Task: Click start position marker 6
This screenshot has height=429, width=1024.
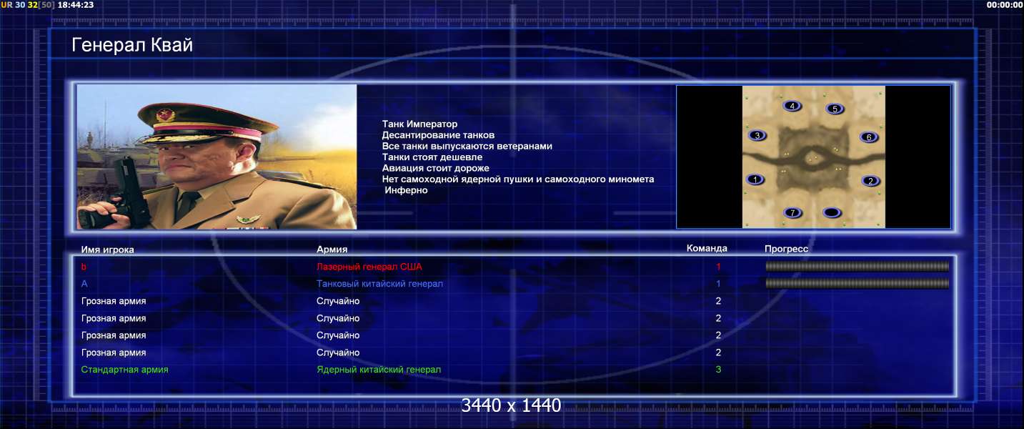Action: (869, 137)
